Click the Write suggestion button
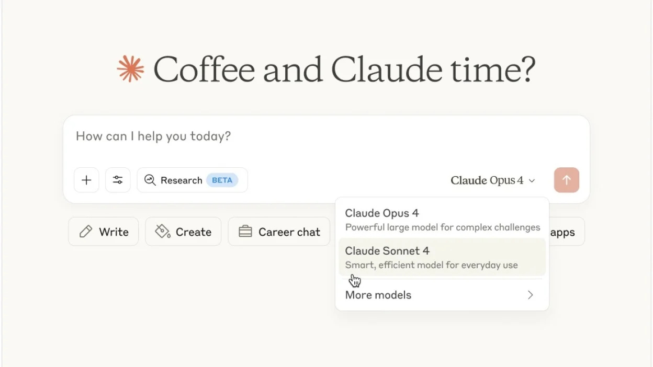Image resolution: width=653 pixels, height=367 pixels. (103, 232)
